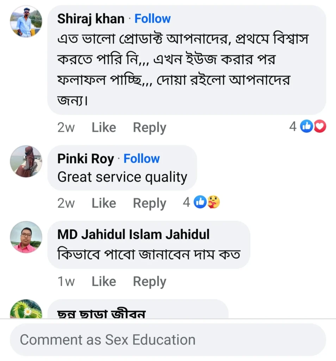Viewport: 336px width, 361px height.
Task: Click the heart reaction icon on Shiraj khan's comment
Action: point(320,126)
